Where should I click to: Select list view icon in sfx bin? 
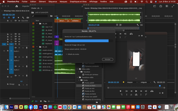click(x=36, y=101)
